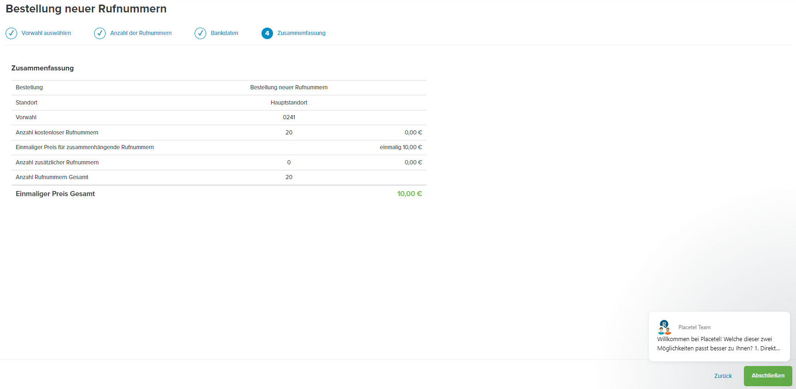Click the Bestellung neuer Rufnummern page heading
This screenshot has height=389, width=796.
86,9
